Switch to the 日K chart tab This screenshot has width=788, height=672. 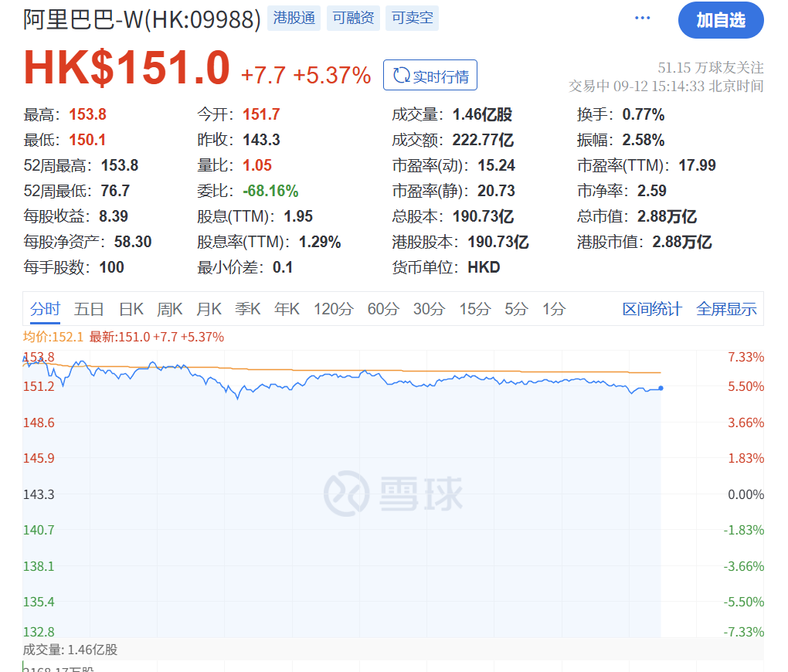tap(131, 309)
